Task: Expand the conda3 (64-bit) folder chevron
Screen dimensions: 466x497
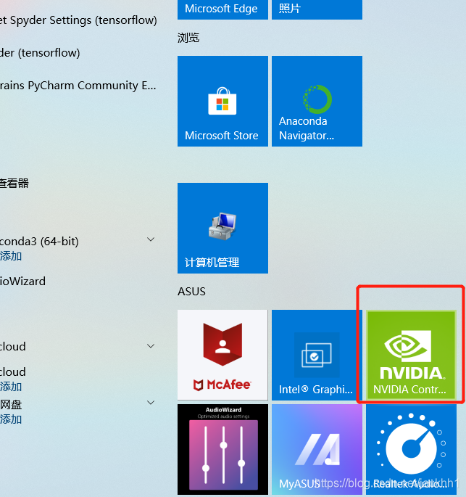Action: [x=151, y=239]
